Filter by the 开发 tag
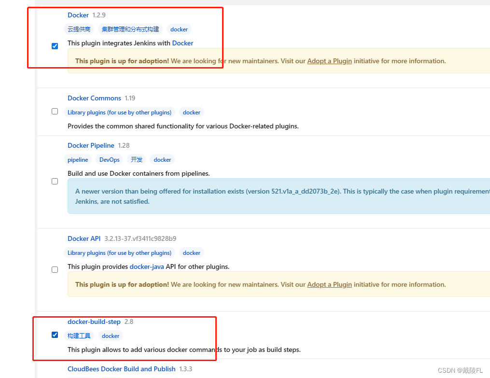This screenshot has width=490, height=378. pos(137,160)
